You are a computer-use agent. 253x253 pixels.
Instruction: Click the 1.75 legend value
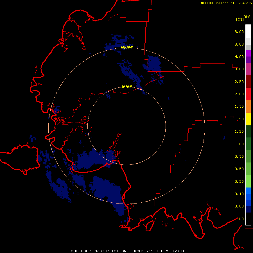239,107
